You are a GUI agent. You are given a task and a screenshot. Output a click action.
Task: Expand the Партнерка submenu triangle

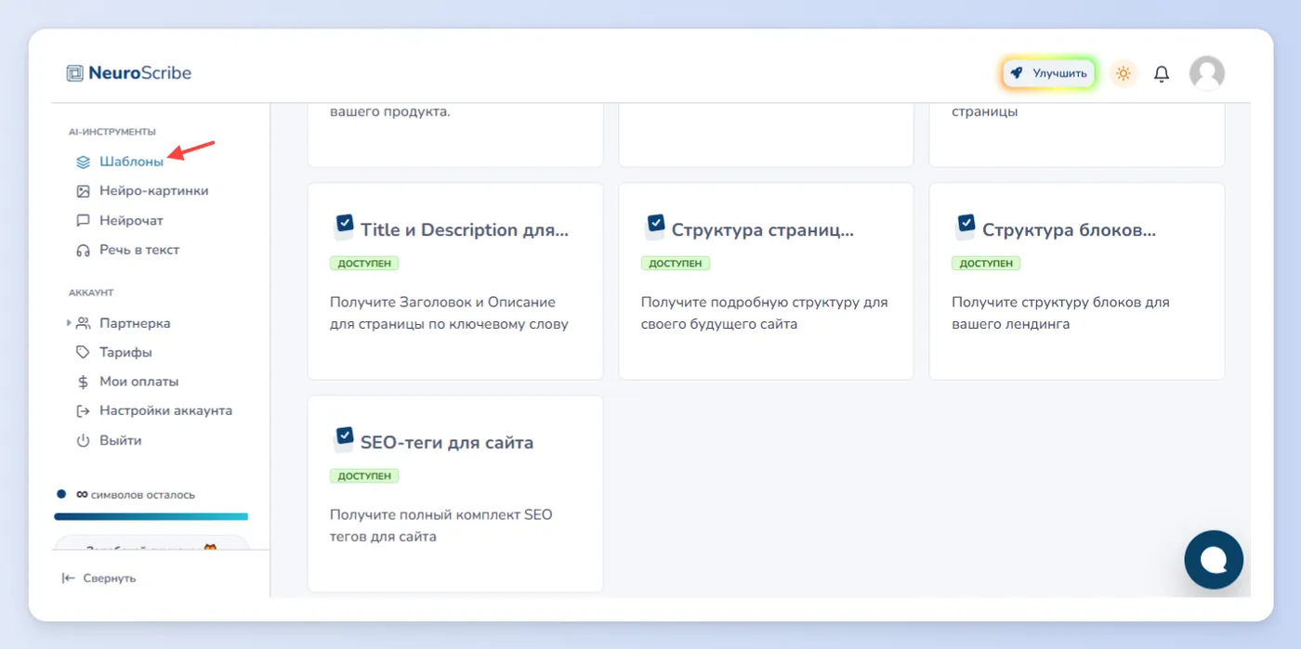[69, 324]
